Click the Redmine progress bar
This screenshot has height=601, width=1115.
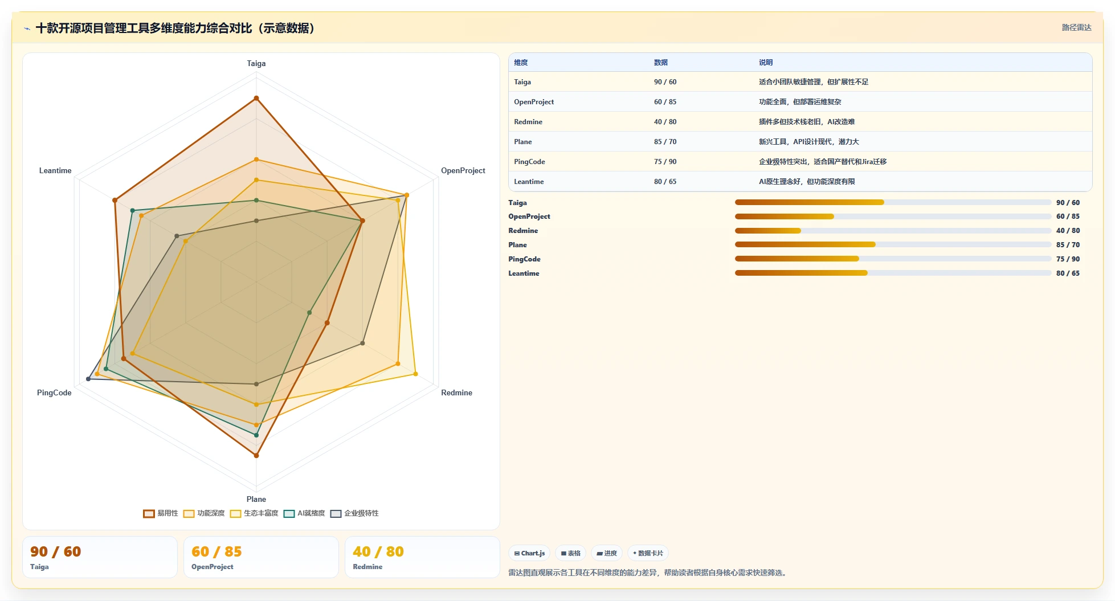tap(893, 231)
